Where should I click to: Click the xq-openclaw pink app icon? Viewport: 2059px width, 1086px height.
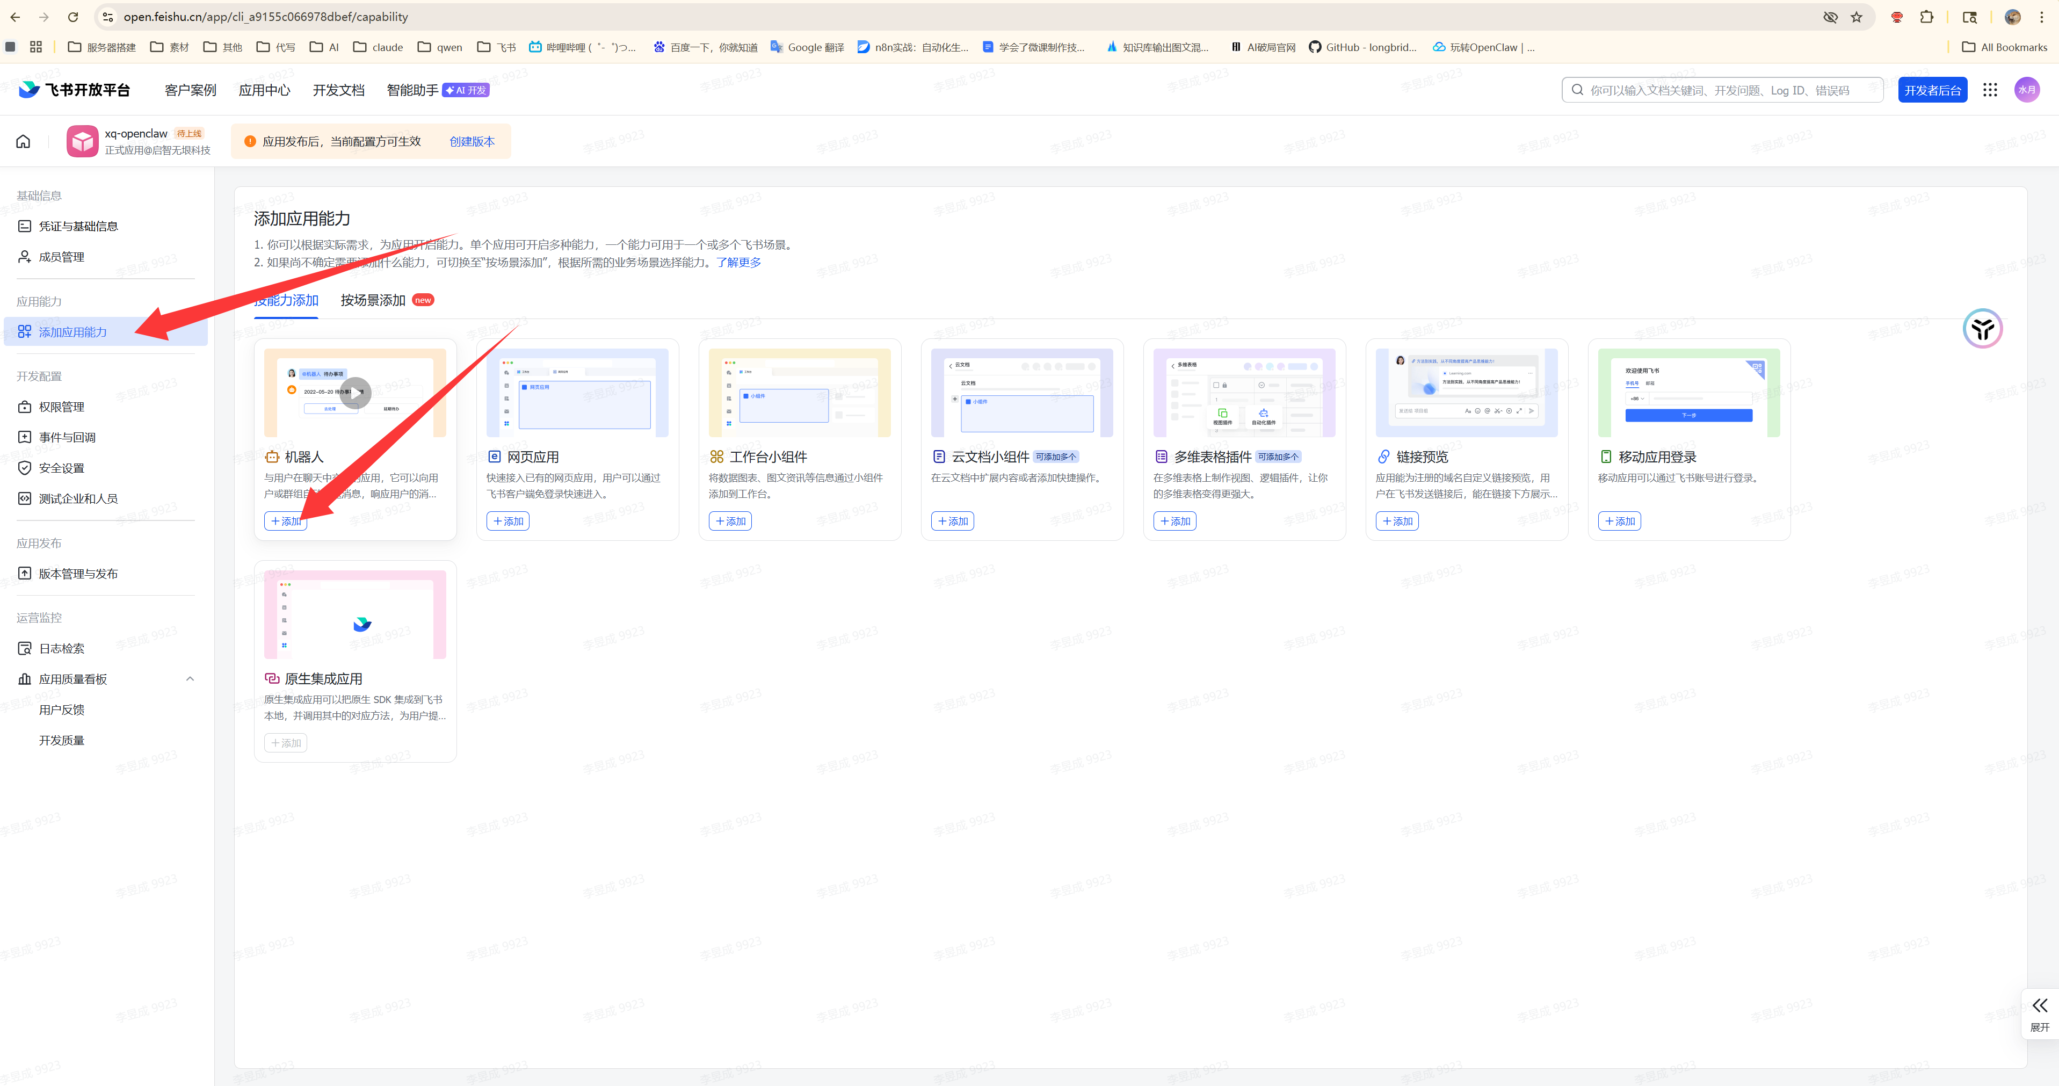click(x=82, y=141)
